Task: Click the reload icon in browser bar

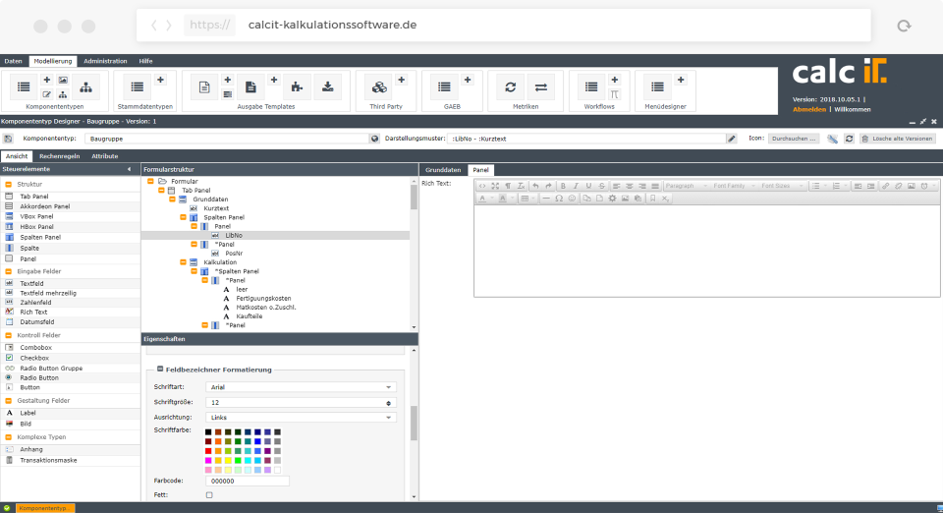Action: point(904,26)
